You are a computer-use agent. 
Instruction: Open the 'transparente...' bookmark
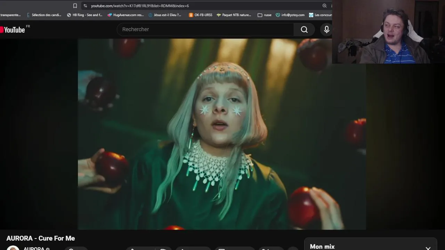10,15
